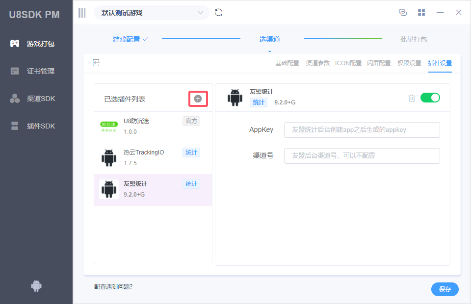Focus the 渠道号 input field
Viewport: 471px width, 304px height.
coord(362,156)
